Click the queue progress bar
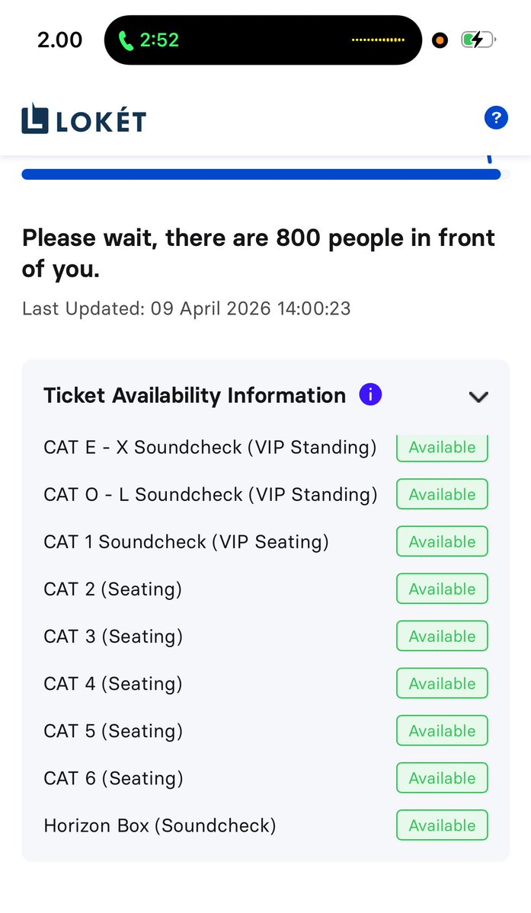This screenshot has height=913, width=531. [x=261, y=174]
